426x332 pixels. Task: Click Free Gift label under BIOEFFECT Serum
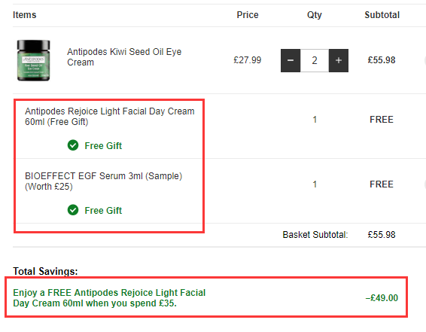pos(103,210)
